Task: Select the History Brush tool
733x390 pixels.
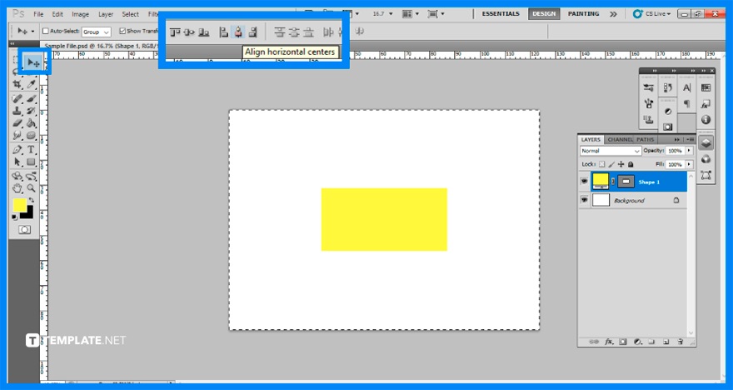Action: [x=32, y=112]
